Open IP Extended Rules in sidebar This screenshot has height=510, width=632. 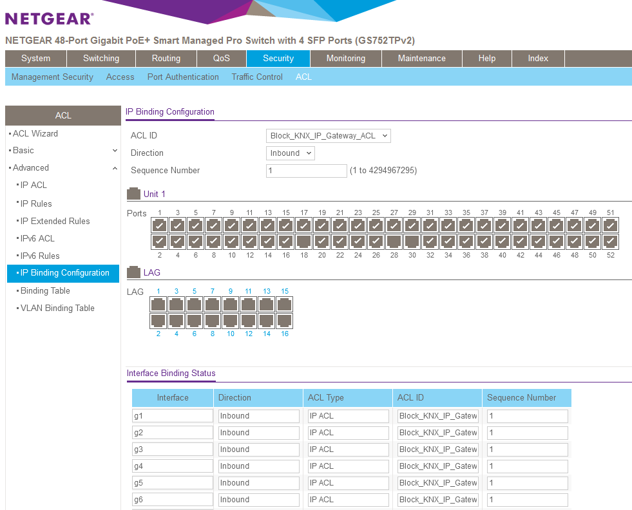click(55, 221)
